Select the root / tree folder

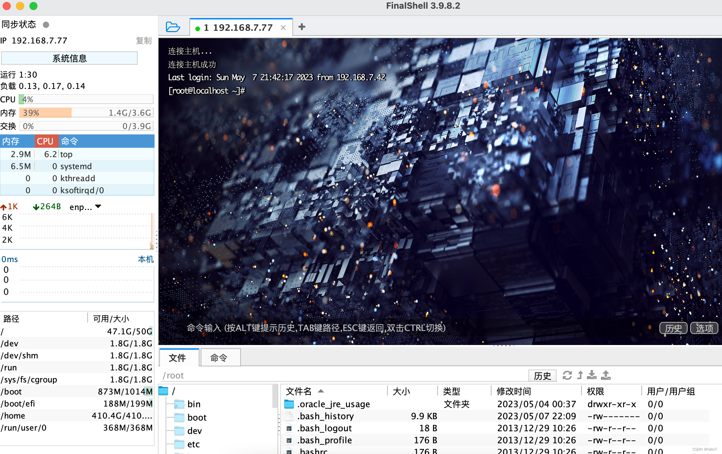(x=167, y=391)
